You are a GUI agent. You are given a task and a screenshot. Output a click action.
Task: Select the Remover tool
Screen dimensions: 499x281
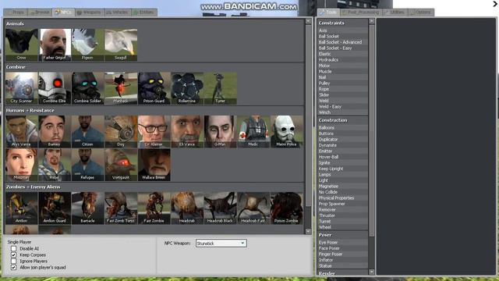coord(343,210)
